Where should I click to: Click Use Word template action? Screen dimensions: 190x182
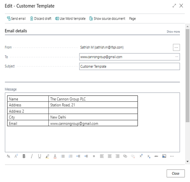tap(70, 18)
